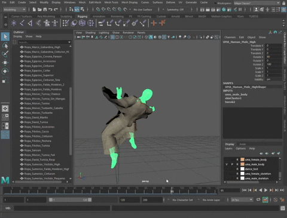Select the arrow Select tool in the toolbox
This screenshot has height=218, width=287.
(5, 37)
